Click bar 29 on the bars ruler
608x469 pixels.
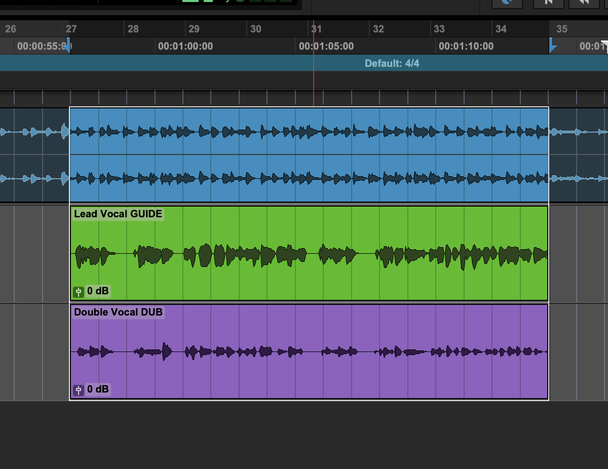coord(194,29)
